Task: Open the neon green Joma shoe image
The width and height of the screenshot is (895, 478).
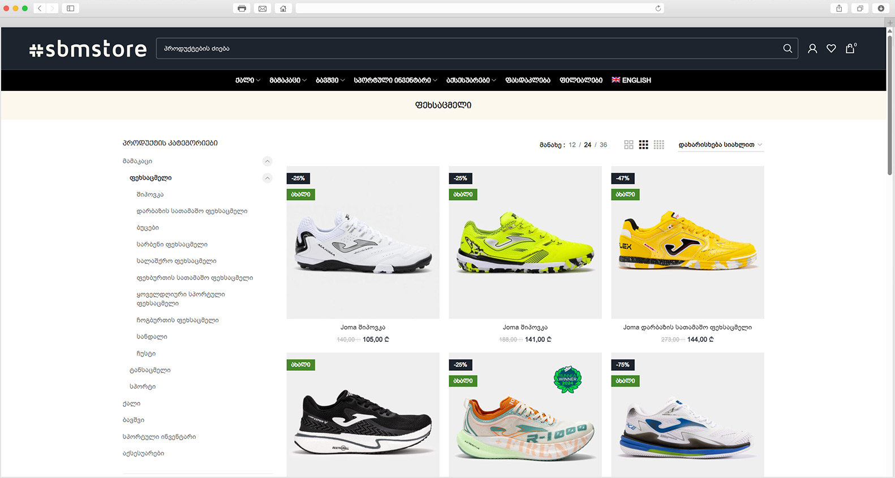Action: [525, 242]
